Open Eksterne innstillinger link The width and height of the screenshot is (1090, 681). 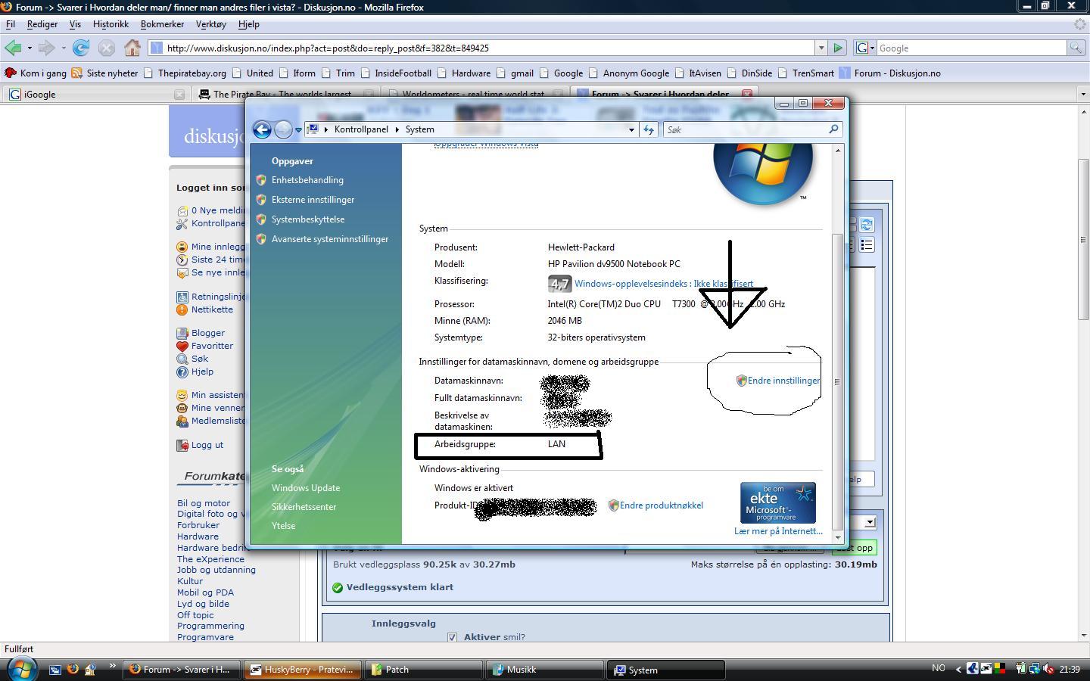(313, 200)
